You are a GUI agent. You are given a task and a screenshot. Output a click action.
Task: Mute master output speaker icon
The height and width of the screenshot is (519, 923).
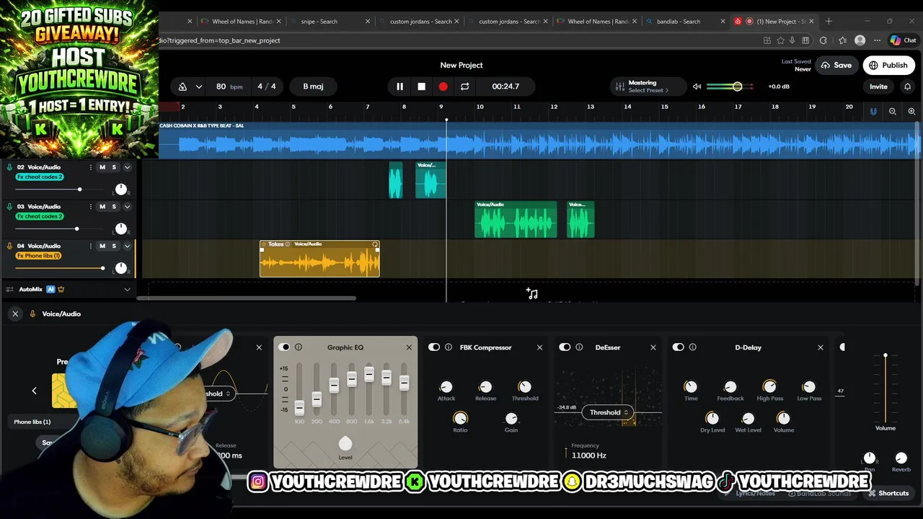pyautogui.click(x=697, y=86)
